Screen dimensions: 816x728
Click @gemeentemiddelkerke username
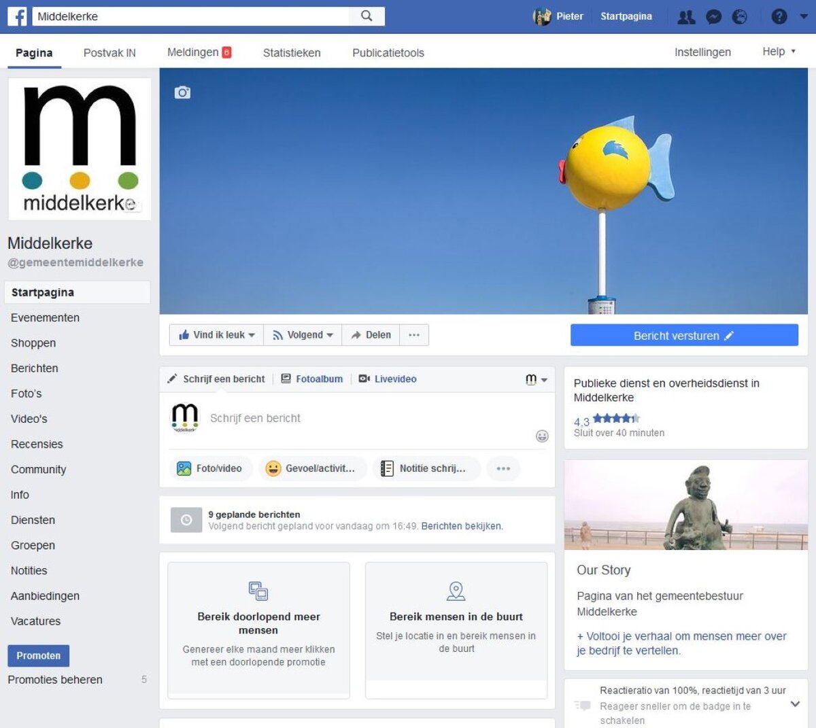(x=75, y=262)
